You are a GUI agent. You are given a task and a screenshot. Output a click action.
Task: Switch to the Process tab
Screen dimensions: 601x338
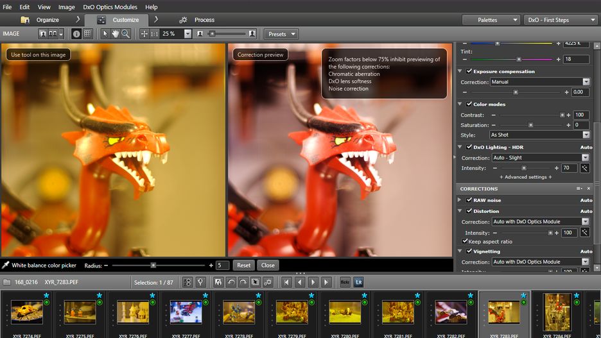click(x=204, y=20)
